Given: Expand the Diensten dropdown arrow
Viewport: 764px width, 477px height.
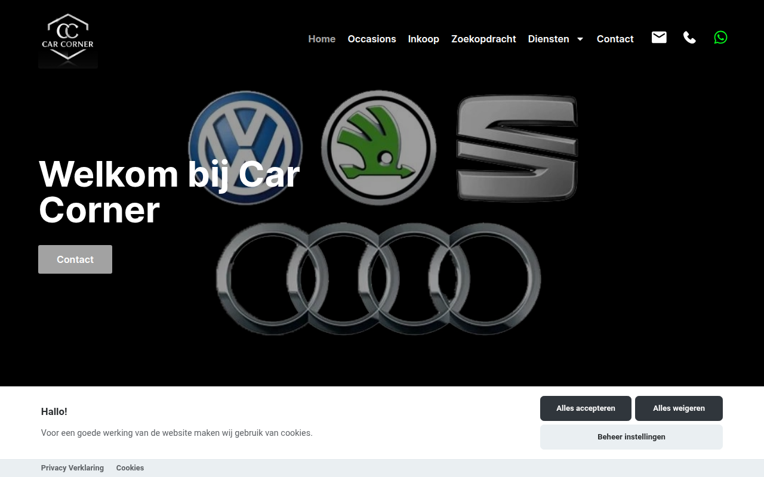Looking at the screenshot, I should [580, 39].
